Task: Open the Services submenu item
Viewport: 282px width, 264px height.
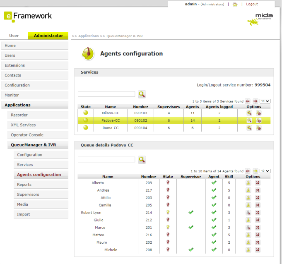Action: click(x=41, y=165)
